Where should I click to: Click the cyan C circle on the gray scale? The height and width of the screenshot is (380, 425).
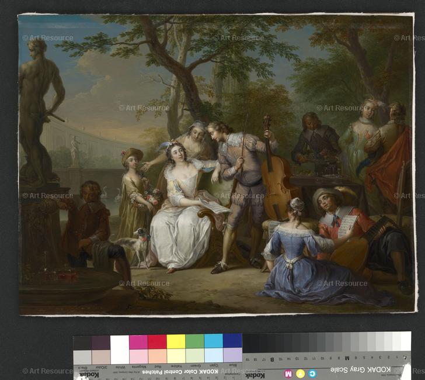point(312,374)
